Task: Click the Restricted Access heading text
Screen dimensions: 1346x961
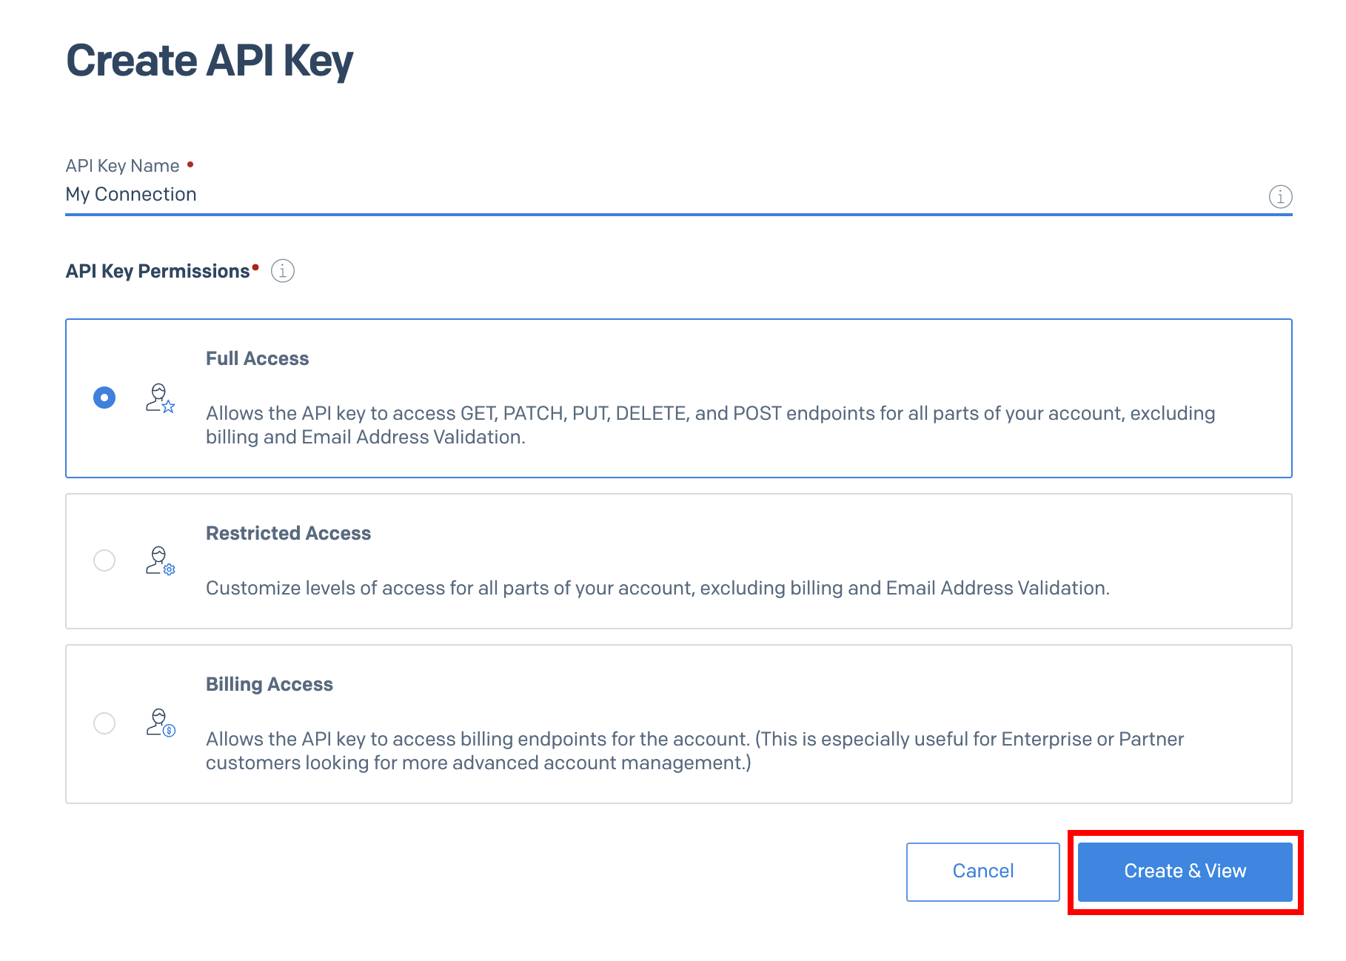Action: click(x=288, y=532)
